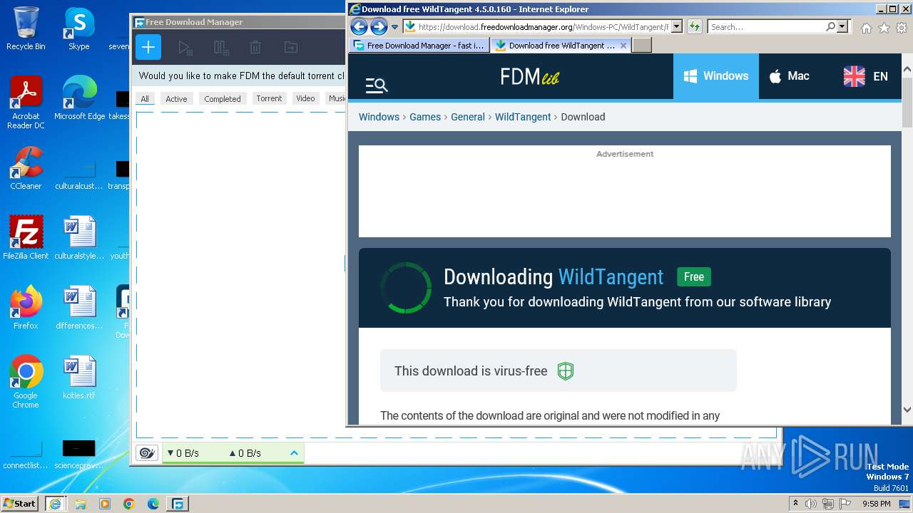The width and height of the screenshot is (913, 513).
Task: Click the pause downloads icon in FDM
Action: tap(221, 48)
